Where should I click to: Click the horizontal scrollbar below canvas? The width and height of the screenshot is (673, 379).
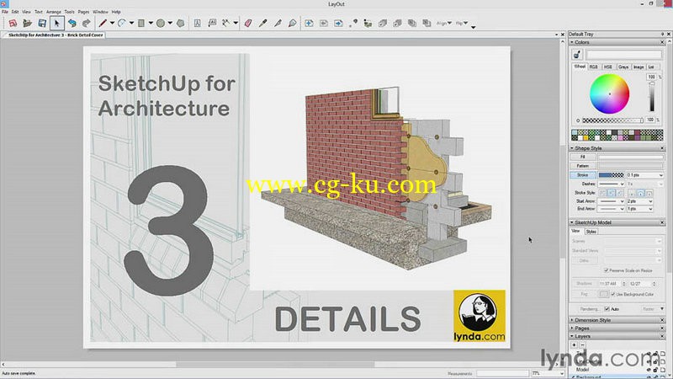click(275, 365)
